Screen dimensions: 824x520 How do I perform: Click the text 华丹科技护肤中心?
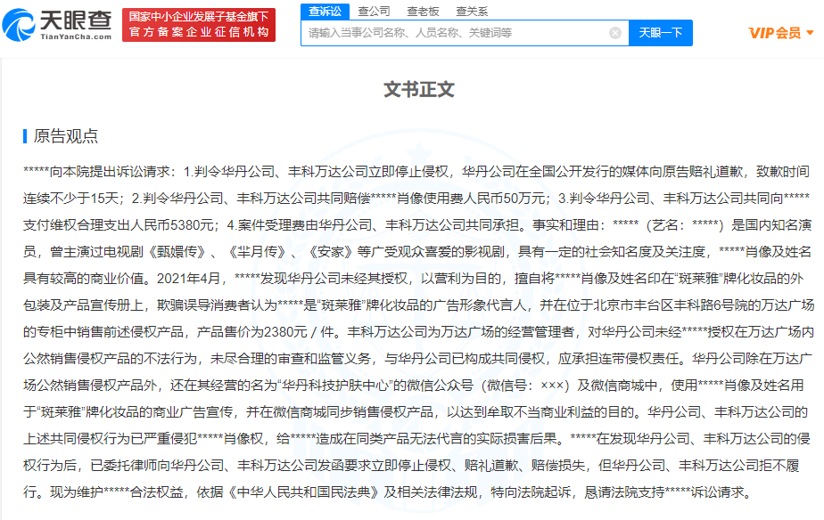pos(336,386)
